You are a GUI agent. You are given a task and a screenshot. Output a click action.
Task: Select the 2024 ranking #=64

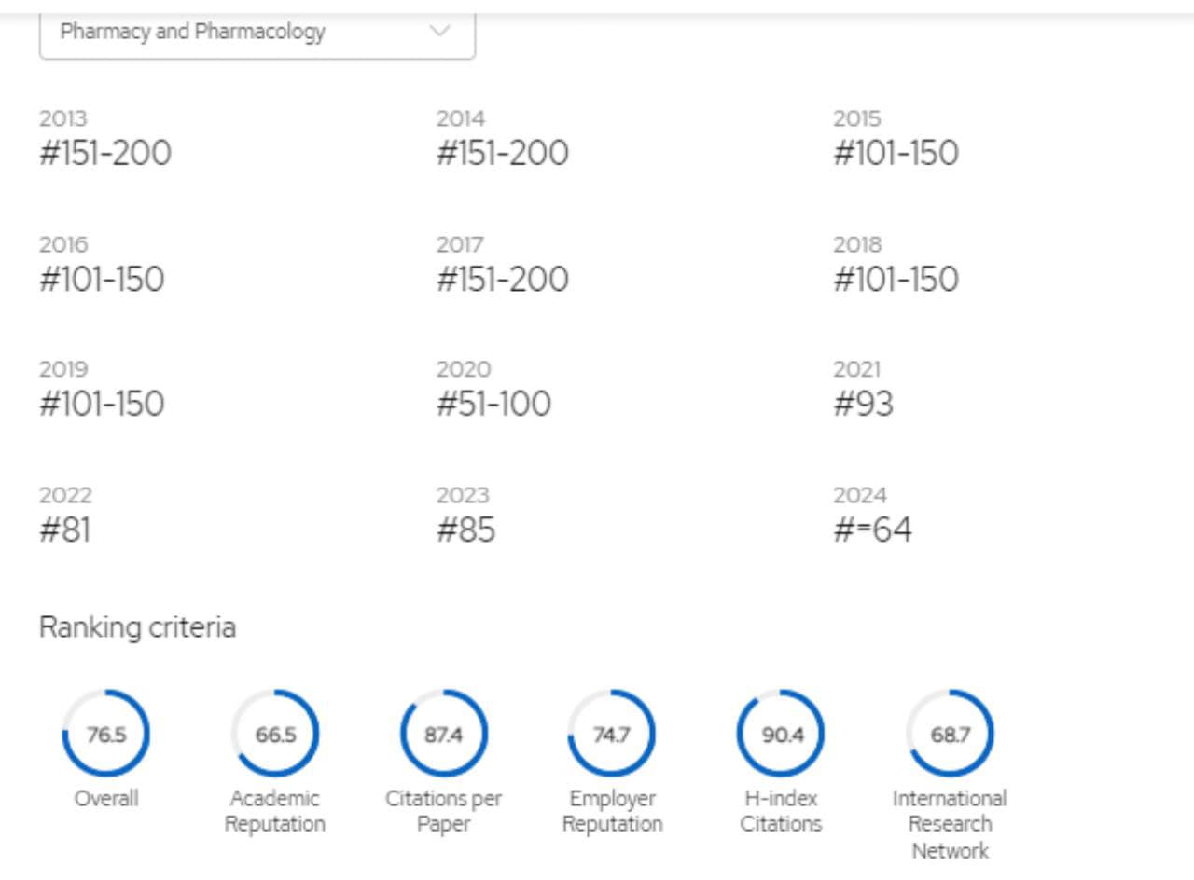pyautogui.click(x=872, y=529)
